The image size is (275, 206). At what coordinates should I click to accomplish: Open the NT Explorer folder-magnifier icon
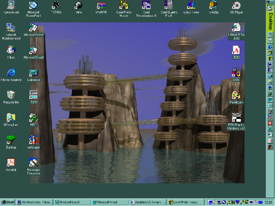point(11,120)
